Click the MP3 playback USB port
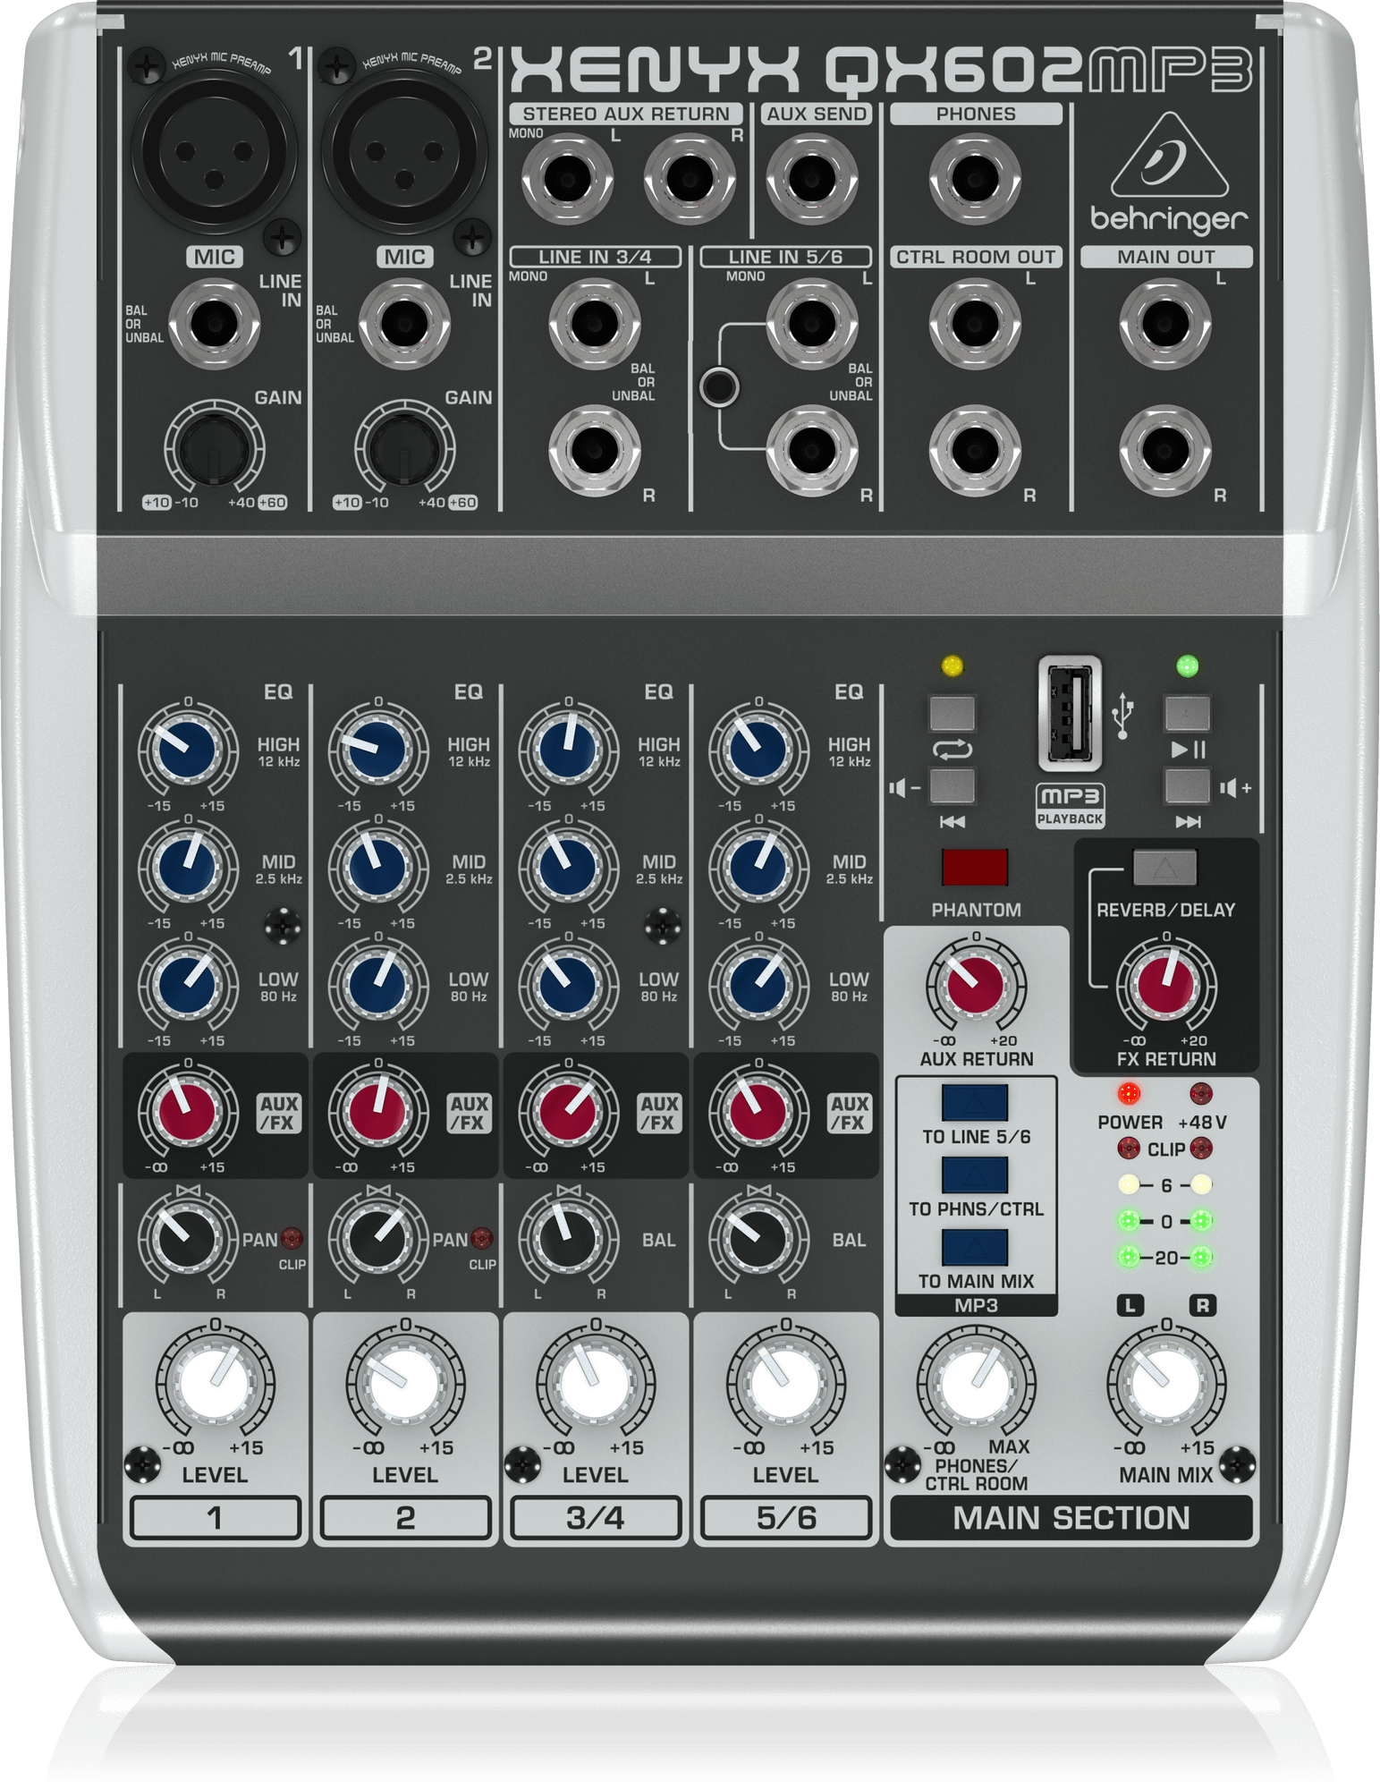 [1069, 713]
